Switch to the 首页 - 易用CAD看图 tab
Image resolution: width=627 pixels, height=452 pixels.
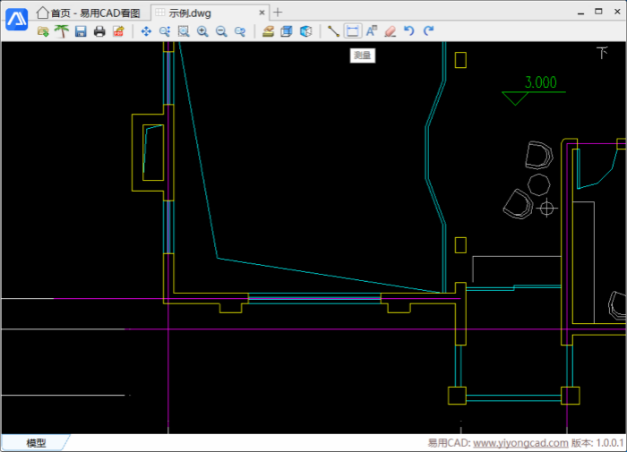point(89,13)
